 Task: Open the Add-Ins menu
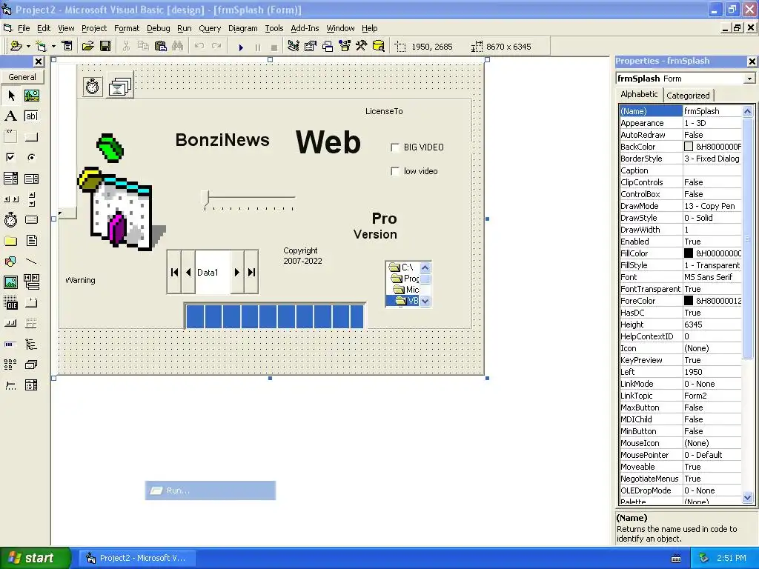(x=305, y=28)
